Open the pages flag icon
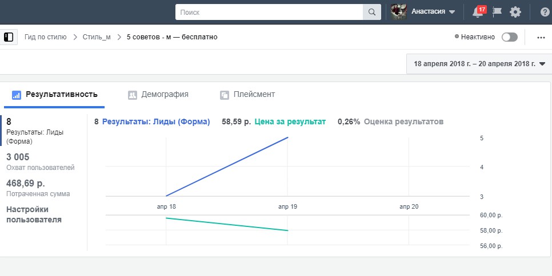The image size is (552, 276). pos(497,11)
